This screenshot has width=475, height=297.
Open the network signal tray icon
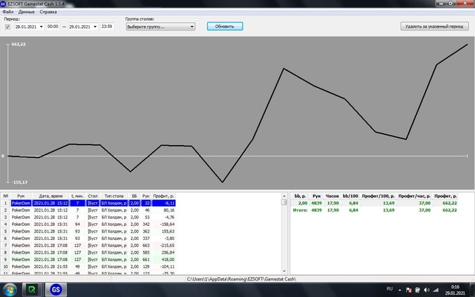click(x=436, y=290)
